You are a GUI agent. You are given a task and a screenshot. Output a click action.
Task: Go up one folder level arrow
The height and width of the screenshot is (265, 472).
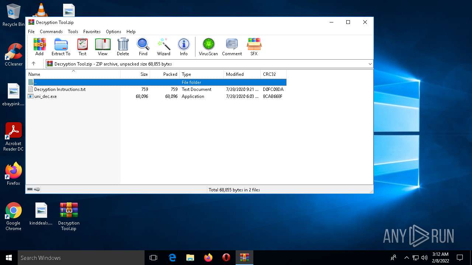click(34, 64)
